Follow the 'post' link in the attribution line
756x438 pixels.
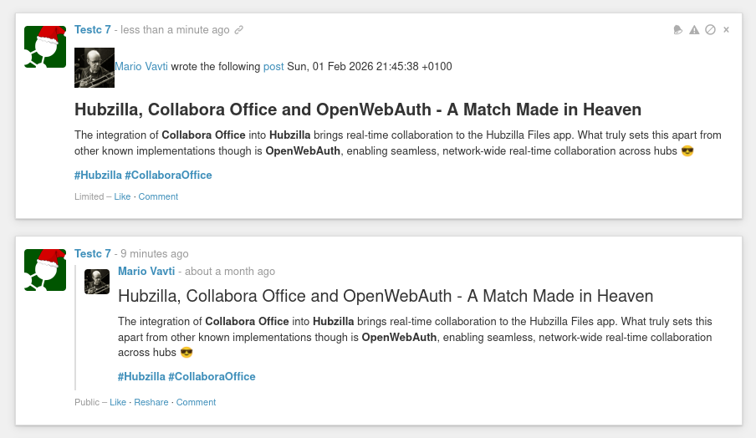(x=273, y=67)
